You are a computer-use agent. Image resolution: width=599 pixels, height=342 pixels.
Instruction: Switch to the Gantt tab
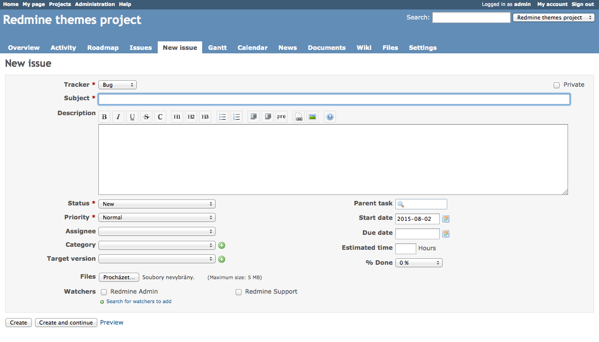[218, 48]
